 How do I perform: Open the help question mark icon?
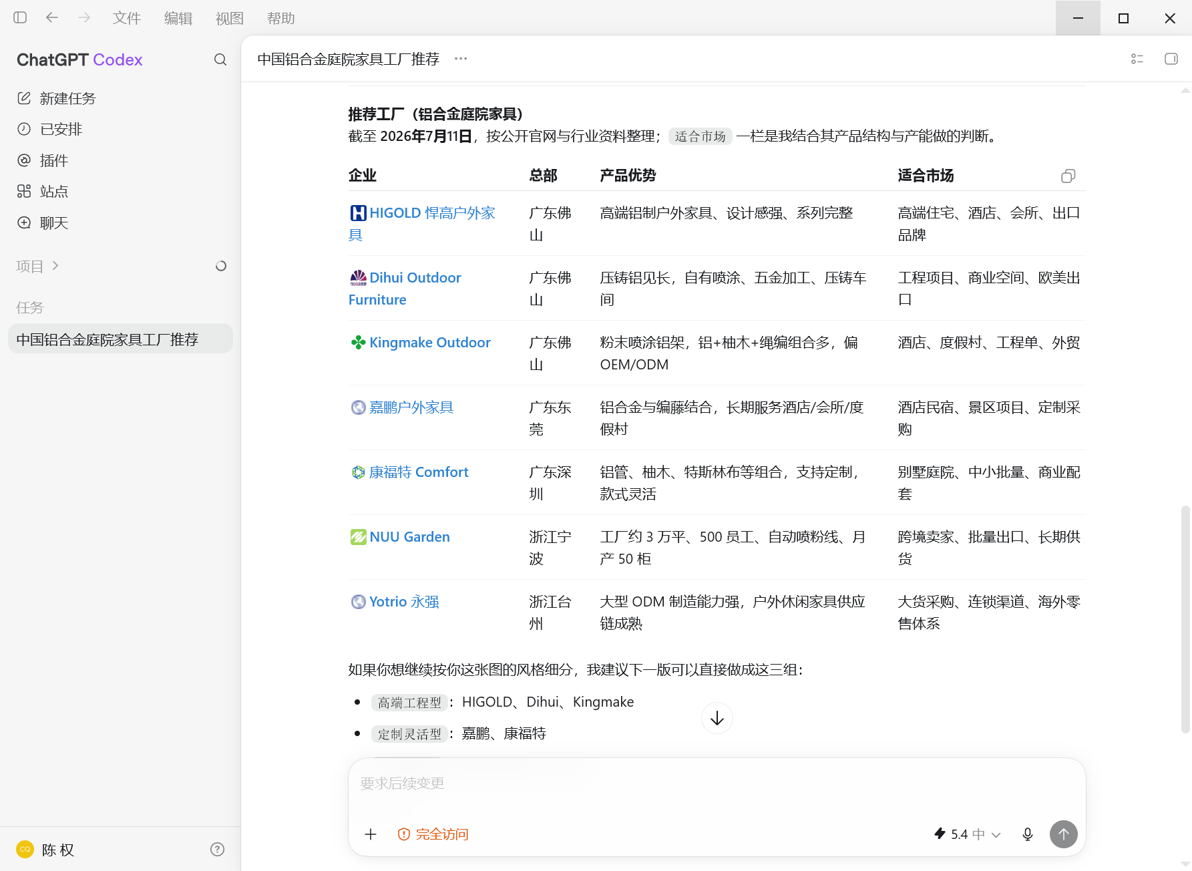(217, 849)
